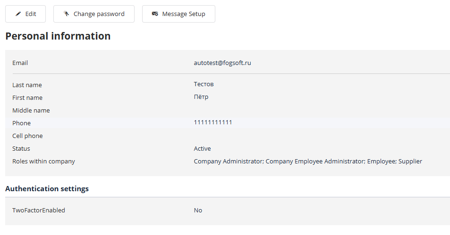This screenshot has height=235, width=450.
Task: Click the pencil icon on Edit button
Action: coord(18,14)
